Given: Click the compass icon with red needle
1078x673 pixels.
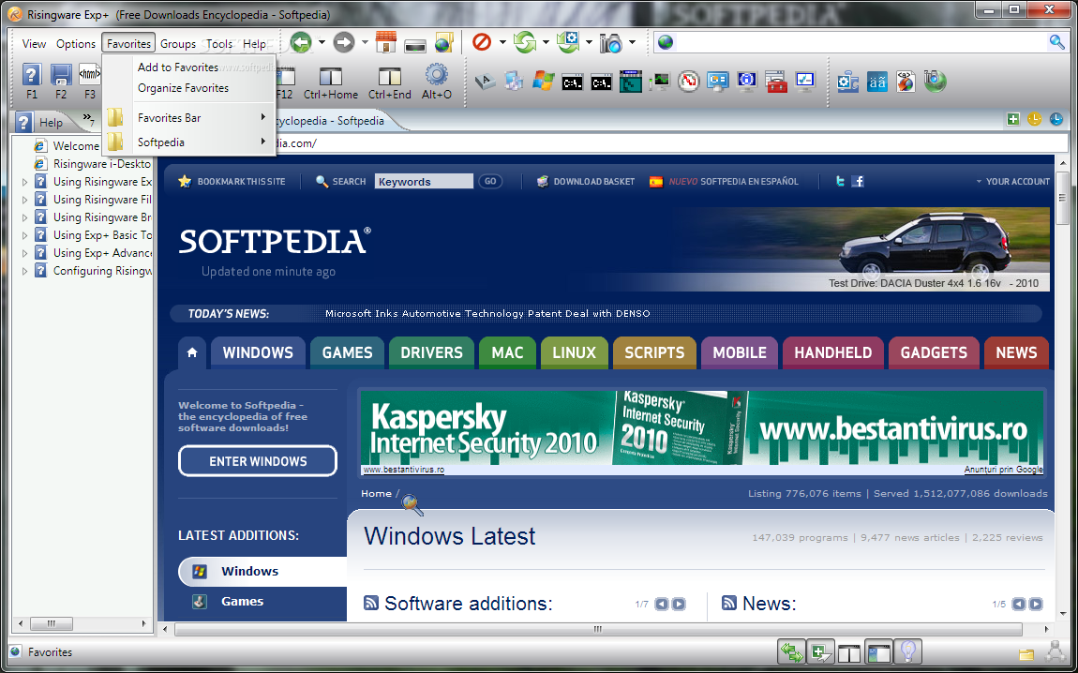Looking at the screenshot, I should tap(688, 82).
